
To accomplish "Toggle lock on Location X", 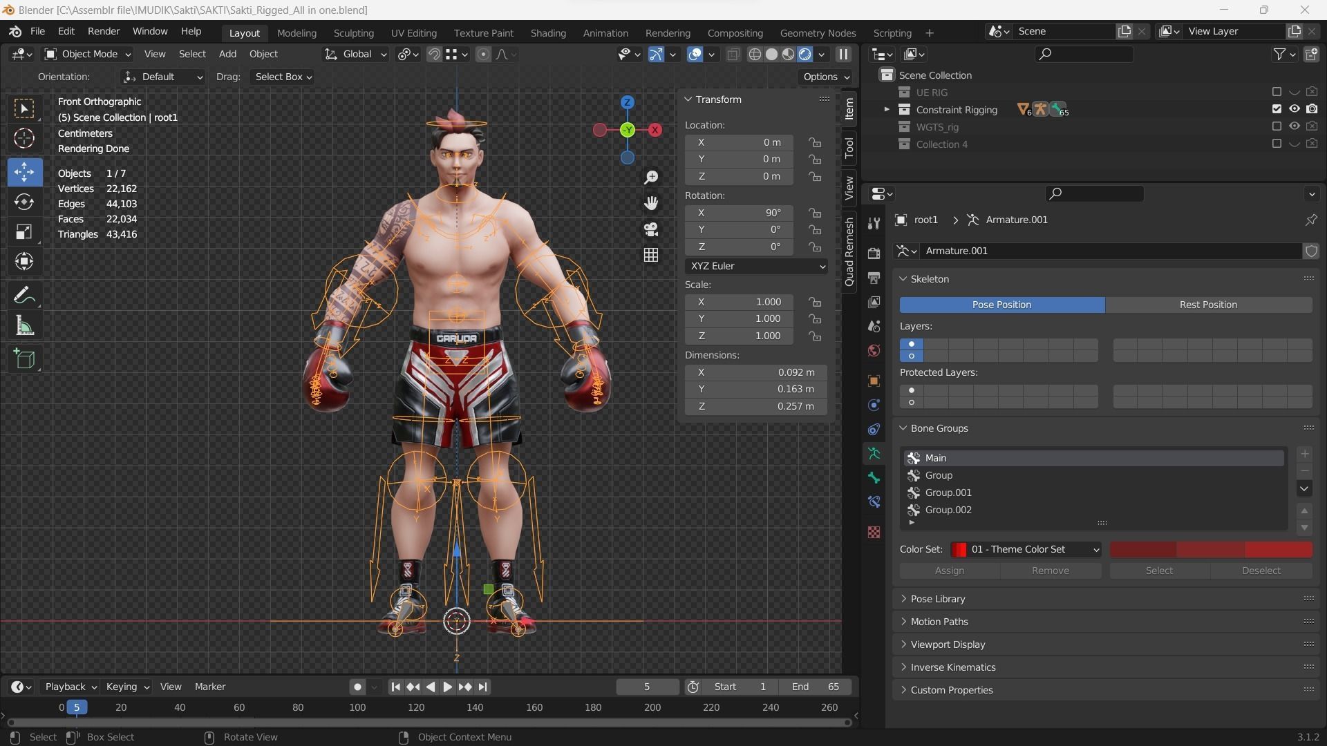I will coord(816,142).
